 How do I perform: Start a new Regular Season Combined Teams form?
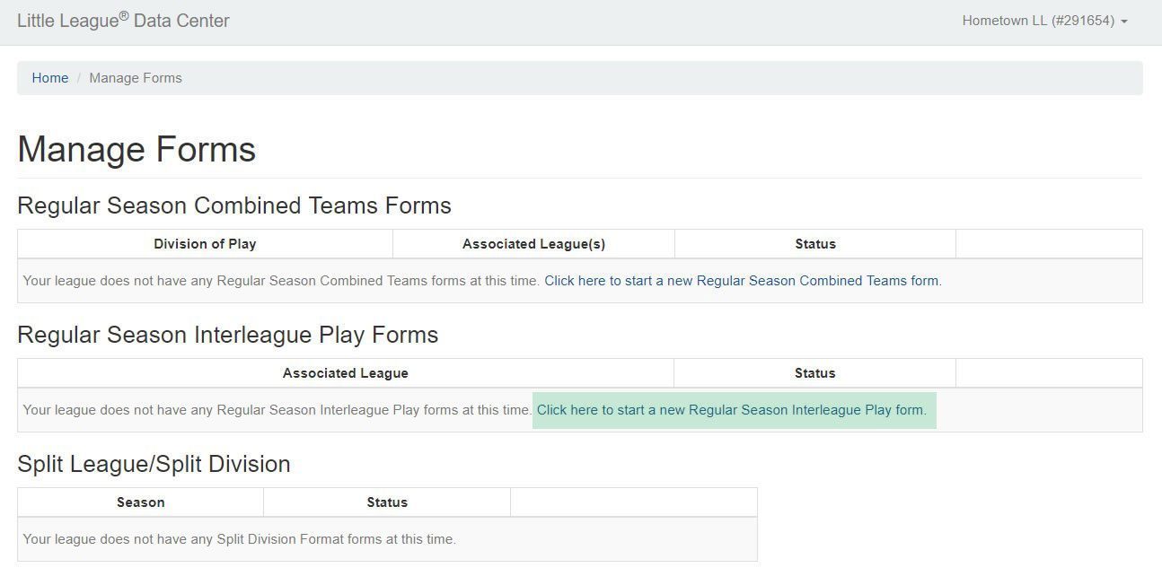pyautogui.click(x=743, y=281)
